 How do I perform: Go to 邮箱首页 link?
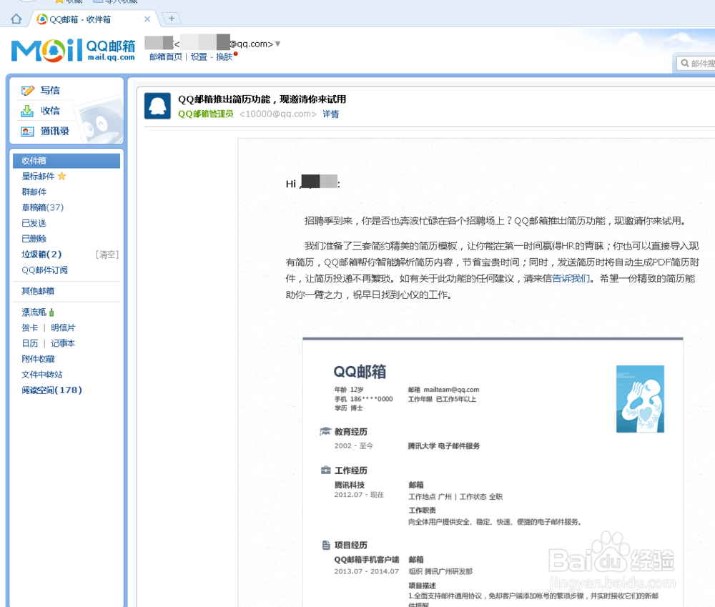pos(166,56)
